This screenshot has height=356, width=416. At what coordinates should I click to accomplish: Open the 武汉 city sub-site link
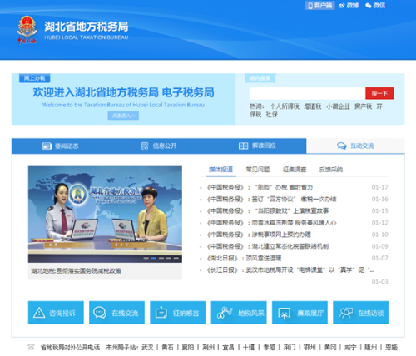pyautogui.click(x=147, y=347)
